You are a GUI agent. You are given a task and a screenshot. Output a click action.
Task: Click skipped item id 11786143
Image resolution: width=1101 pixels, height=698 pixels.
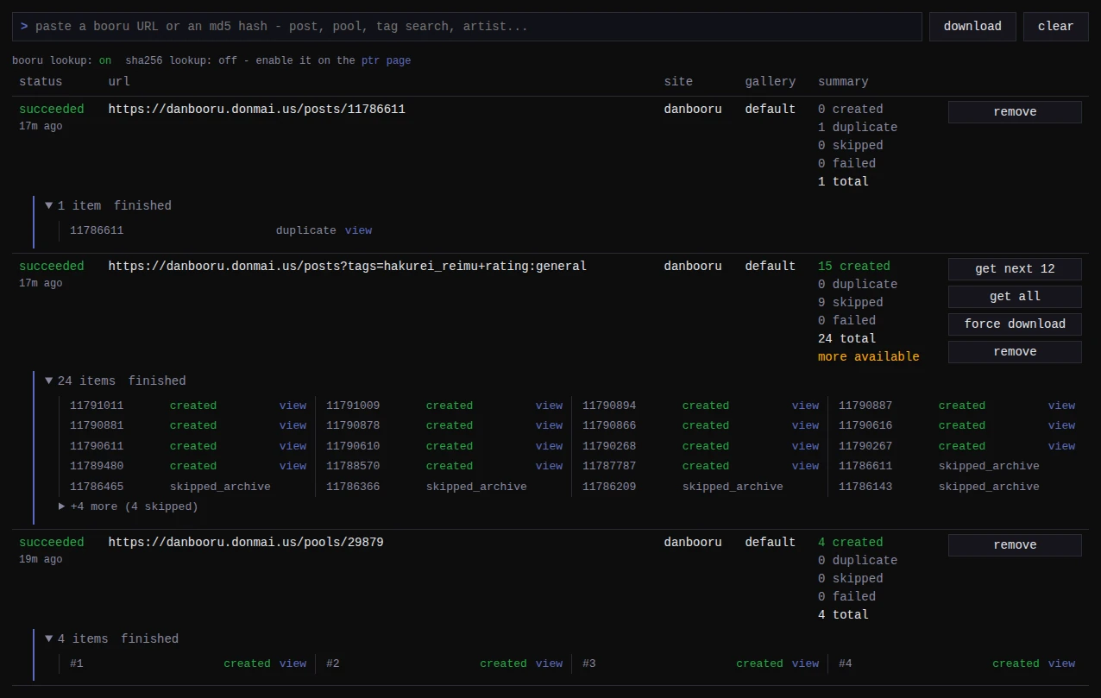tap(865, 487)
